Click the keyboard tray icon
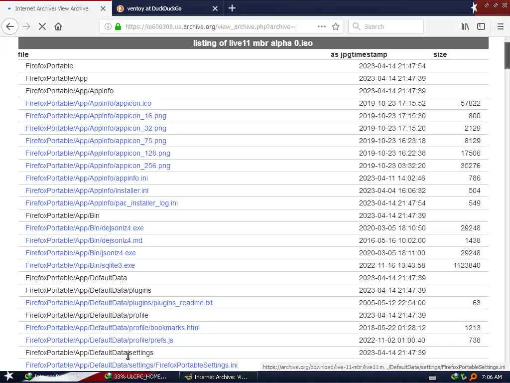Image resolution: width=510 pixels, height=383 pixels. tap(432, 378)
